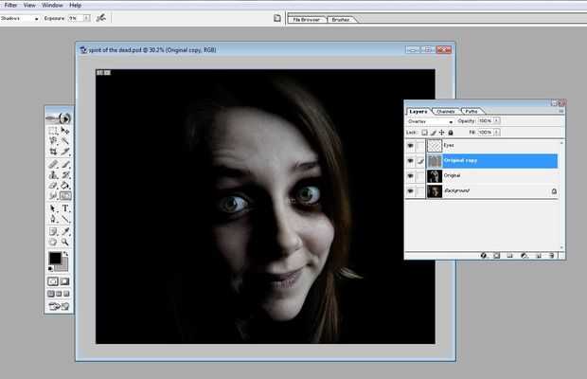Open the File Browser tab
Screen dimensions: 587x379
point(306,20)
